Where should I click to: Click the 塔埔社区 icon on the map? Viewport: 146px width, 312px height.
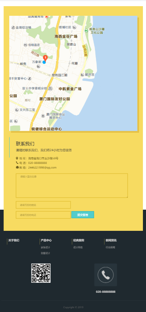coord(74,27)
